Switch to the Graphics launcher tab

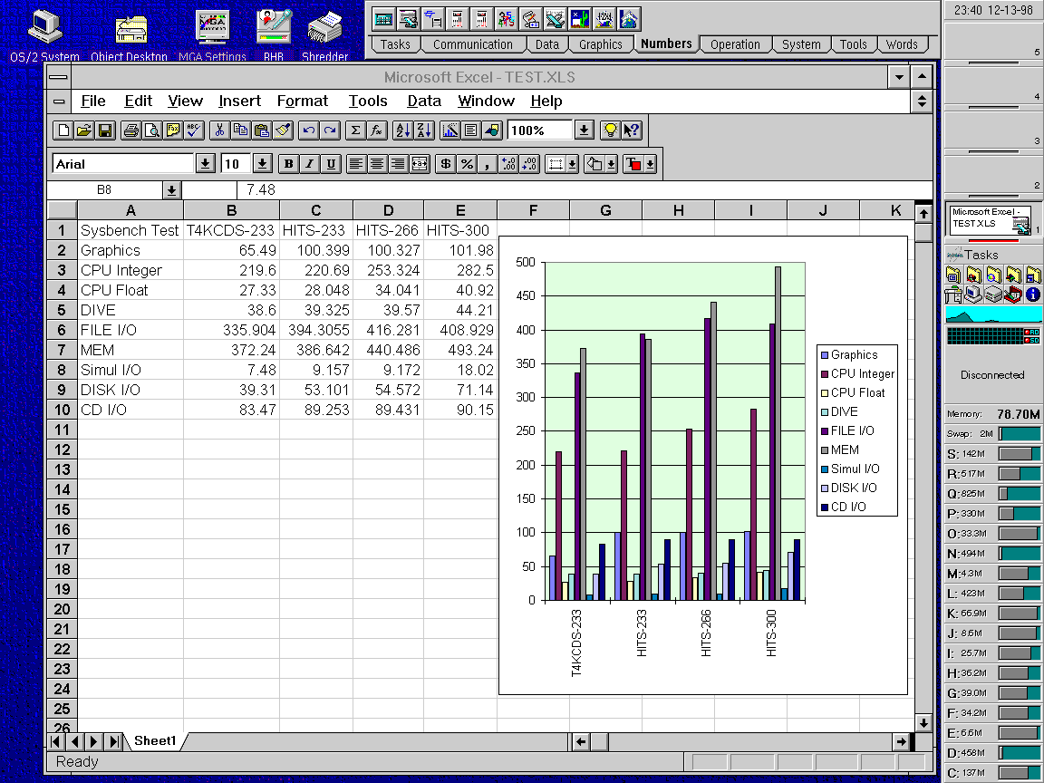pyautogui.click(x=601, y=44)
